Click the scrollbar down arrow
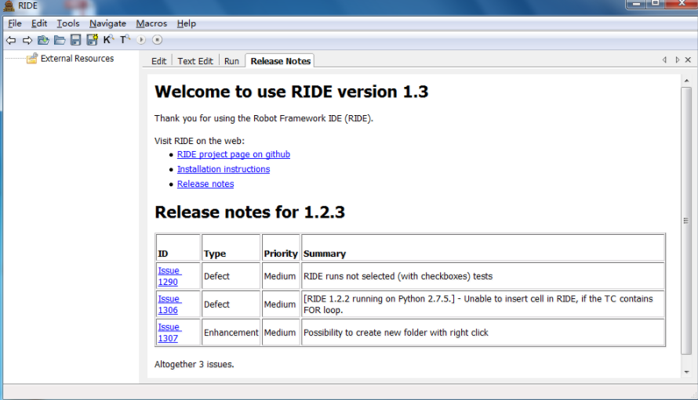 coord(686,372)
